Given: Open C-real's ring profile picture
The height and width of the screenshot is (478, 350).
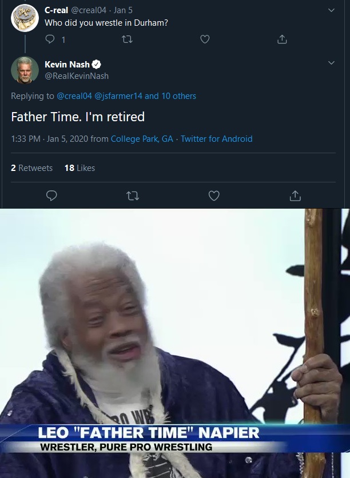Looking at the screenshot, I should tap(25, 18).
